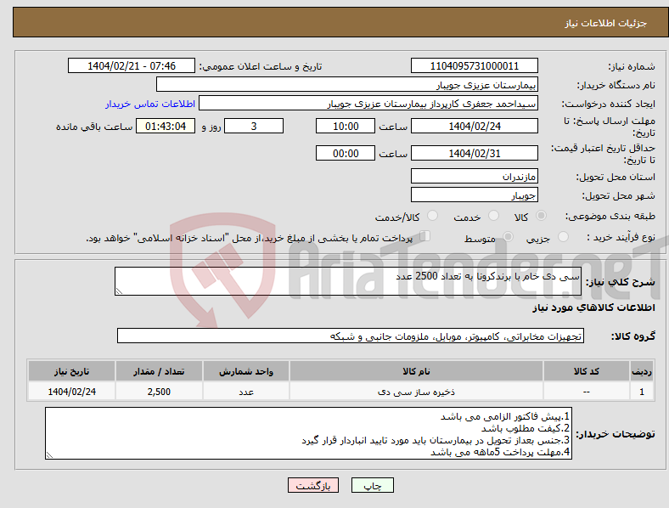Click the announcement date field 1404/02/21 - 07:46
The width and height of the screenshot is (669, 508).
pos(132,65)
